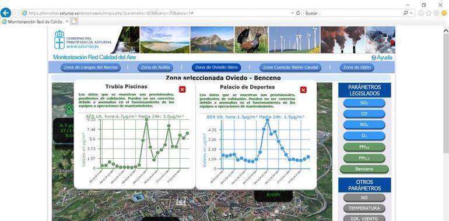Choose the SO2 parameter button
Screen dimensions: 449x221
pyautogui.click(x=364, y=103)
